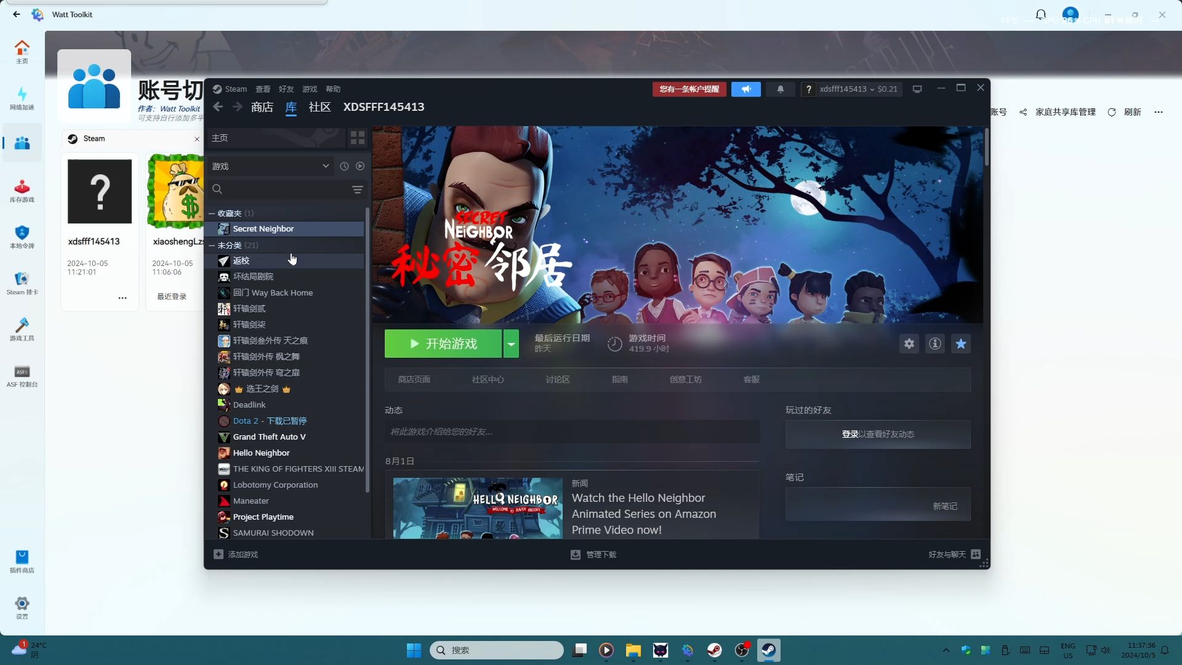Collapse the 收藏夹 category
This screenshot has height=665, width=1182.
pos(212,214)
